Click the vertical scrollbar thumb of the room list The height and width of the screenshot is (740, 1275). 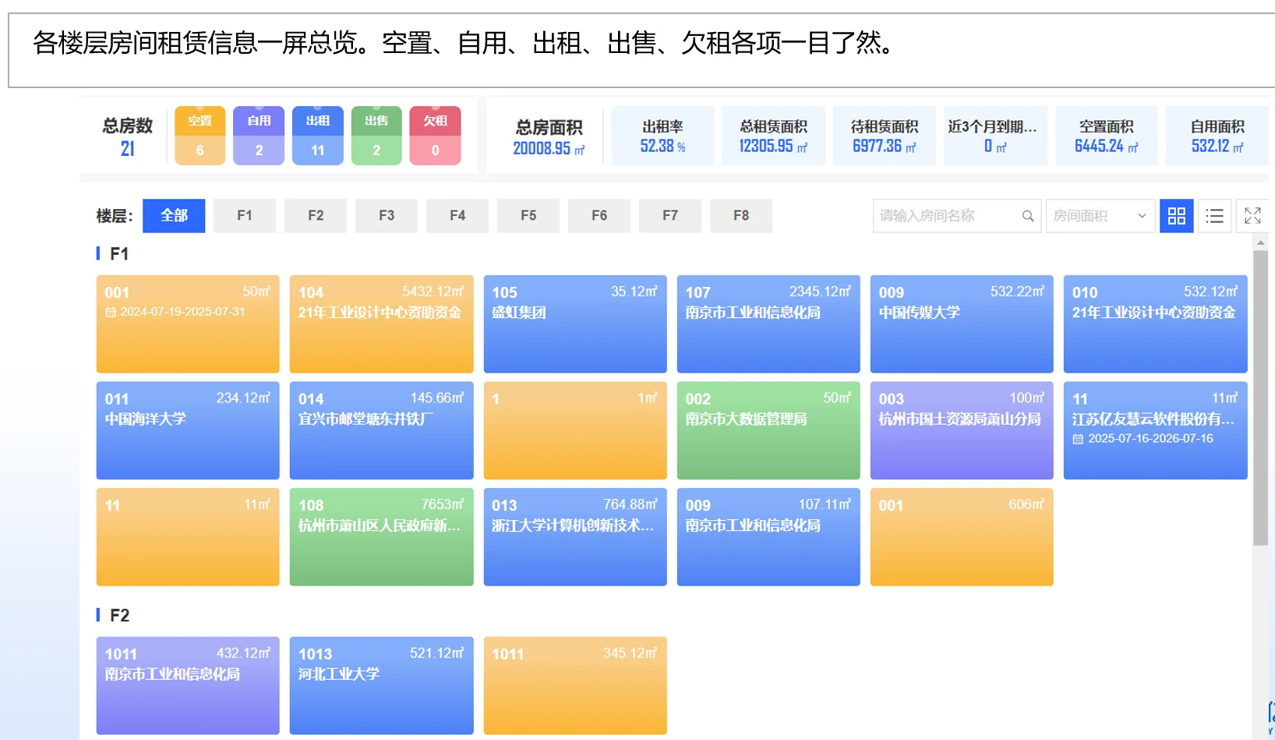1260,398
